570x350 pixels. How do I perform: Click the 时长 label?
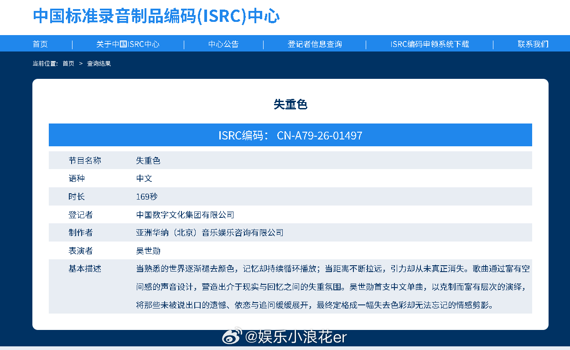[x=77, y=197]
